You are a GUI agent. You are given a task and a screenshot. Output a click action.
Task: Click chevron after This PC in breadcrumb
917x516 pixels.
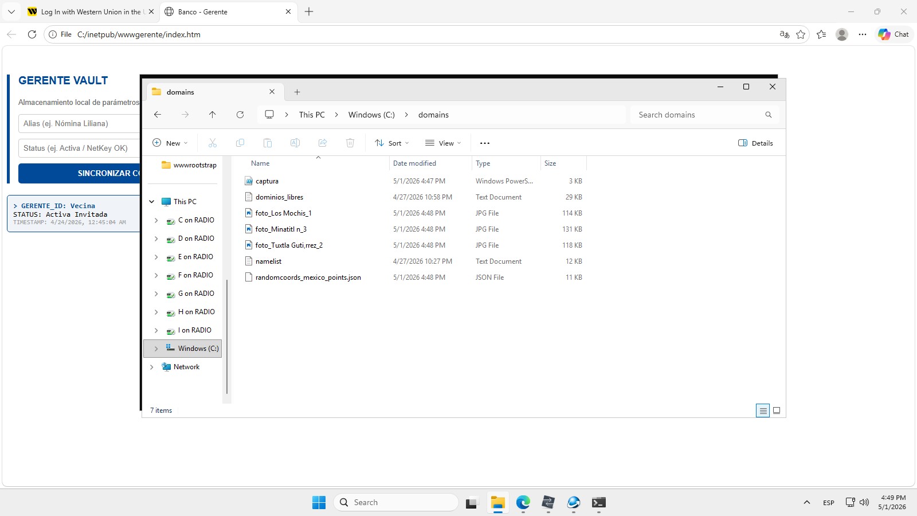[336, 115]
